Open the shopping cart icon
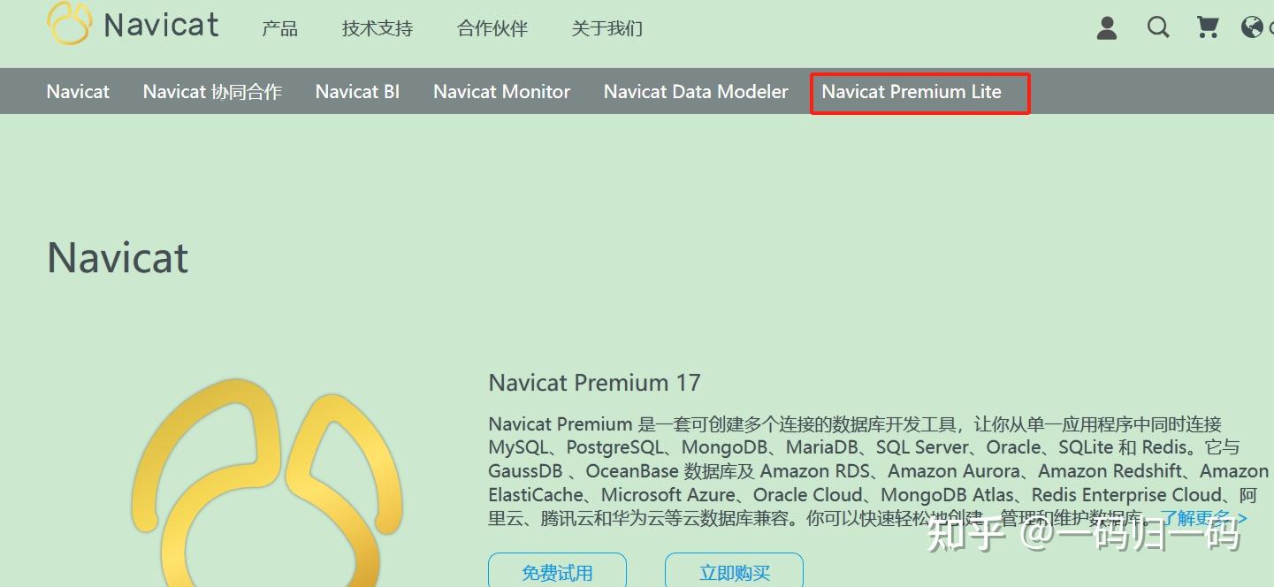Viewport: 1274px width, 587px height. (1206, 27)
